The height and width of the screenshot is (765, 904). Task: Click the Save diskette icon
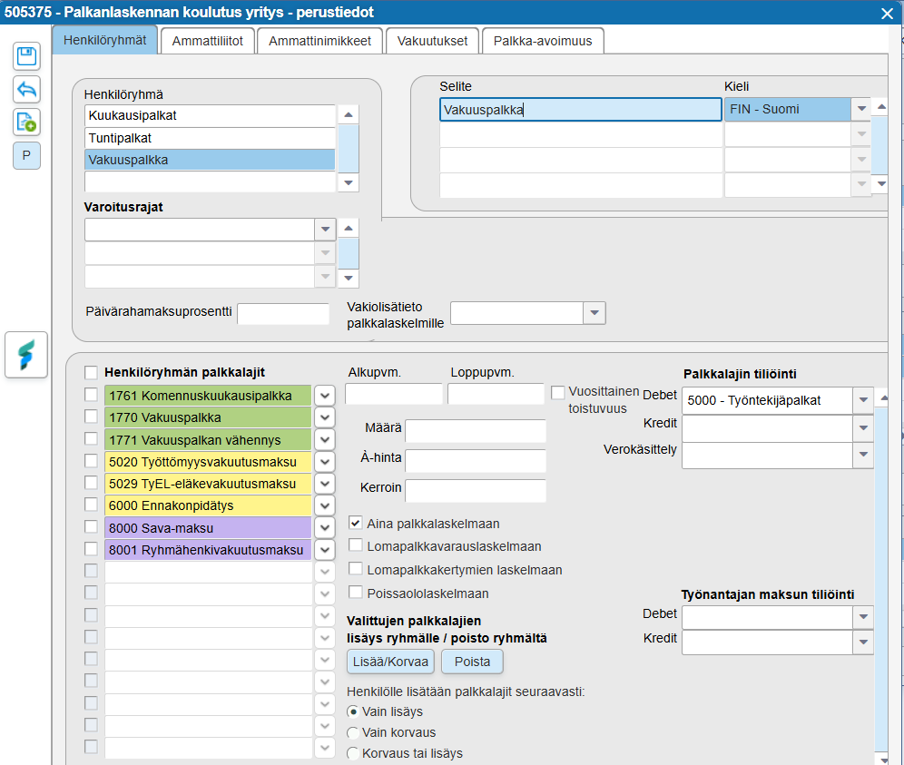click(26, 56)
